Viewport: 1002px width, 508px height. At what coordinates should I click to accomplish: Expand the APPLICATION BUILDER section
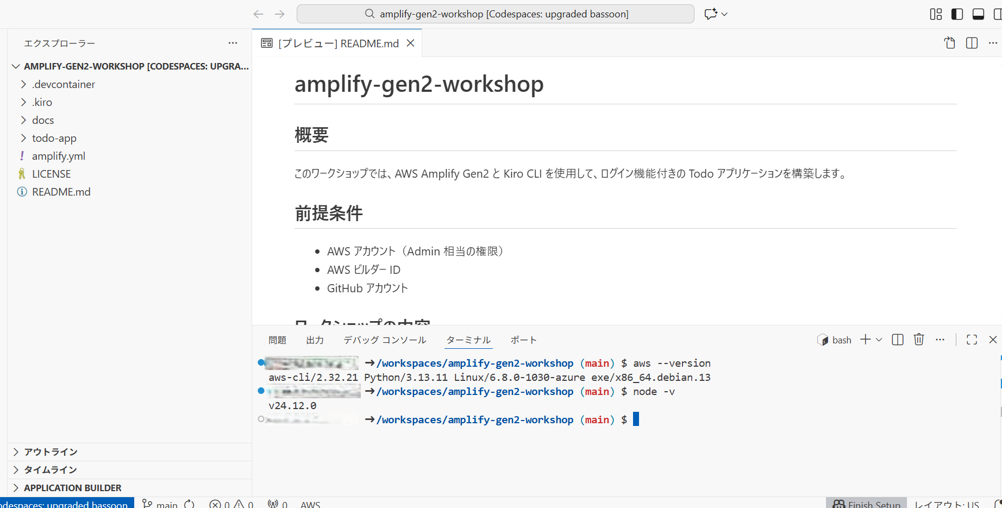72,488
